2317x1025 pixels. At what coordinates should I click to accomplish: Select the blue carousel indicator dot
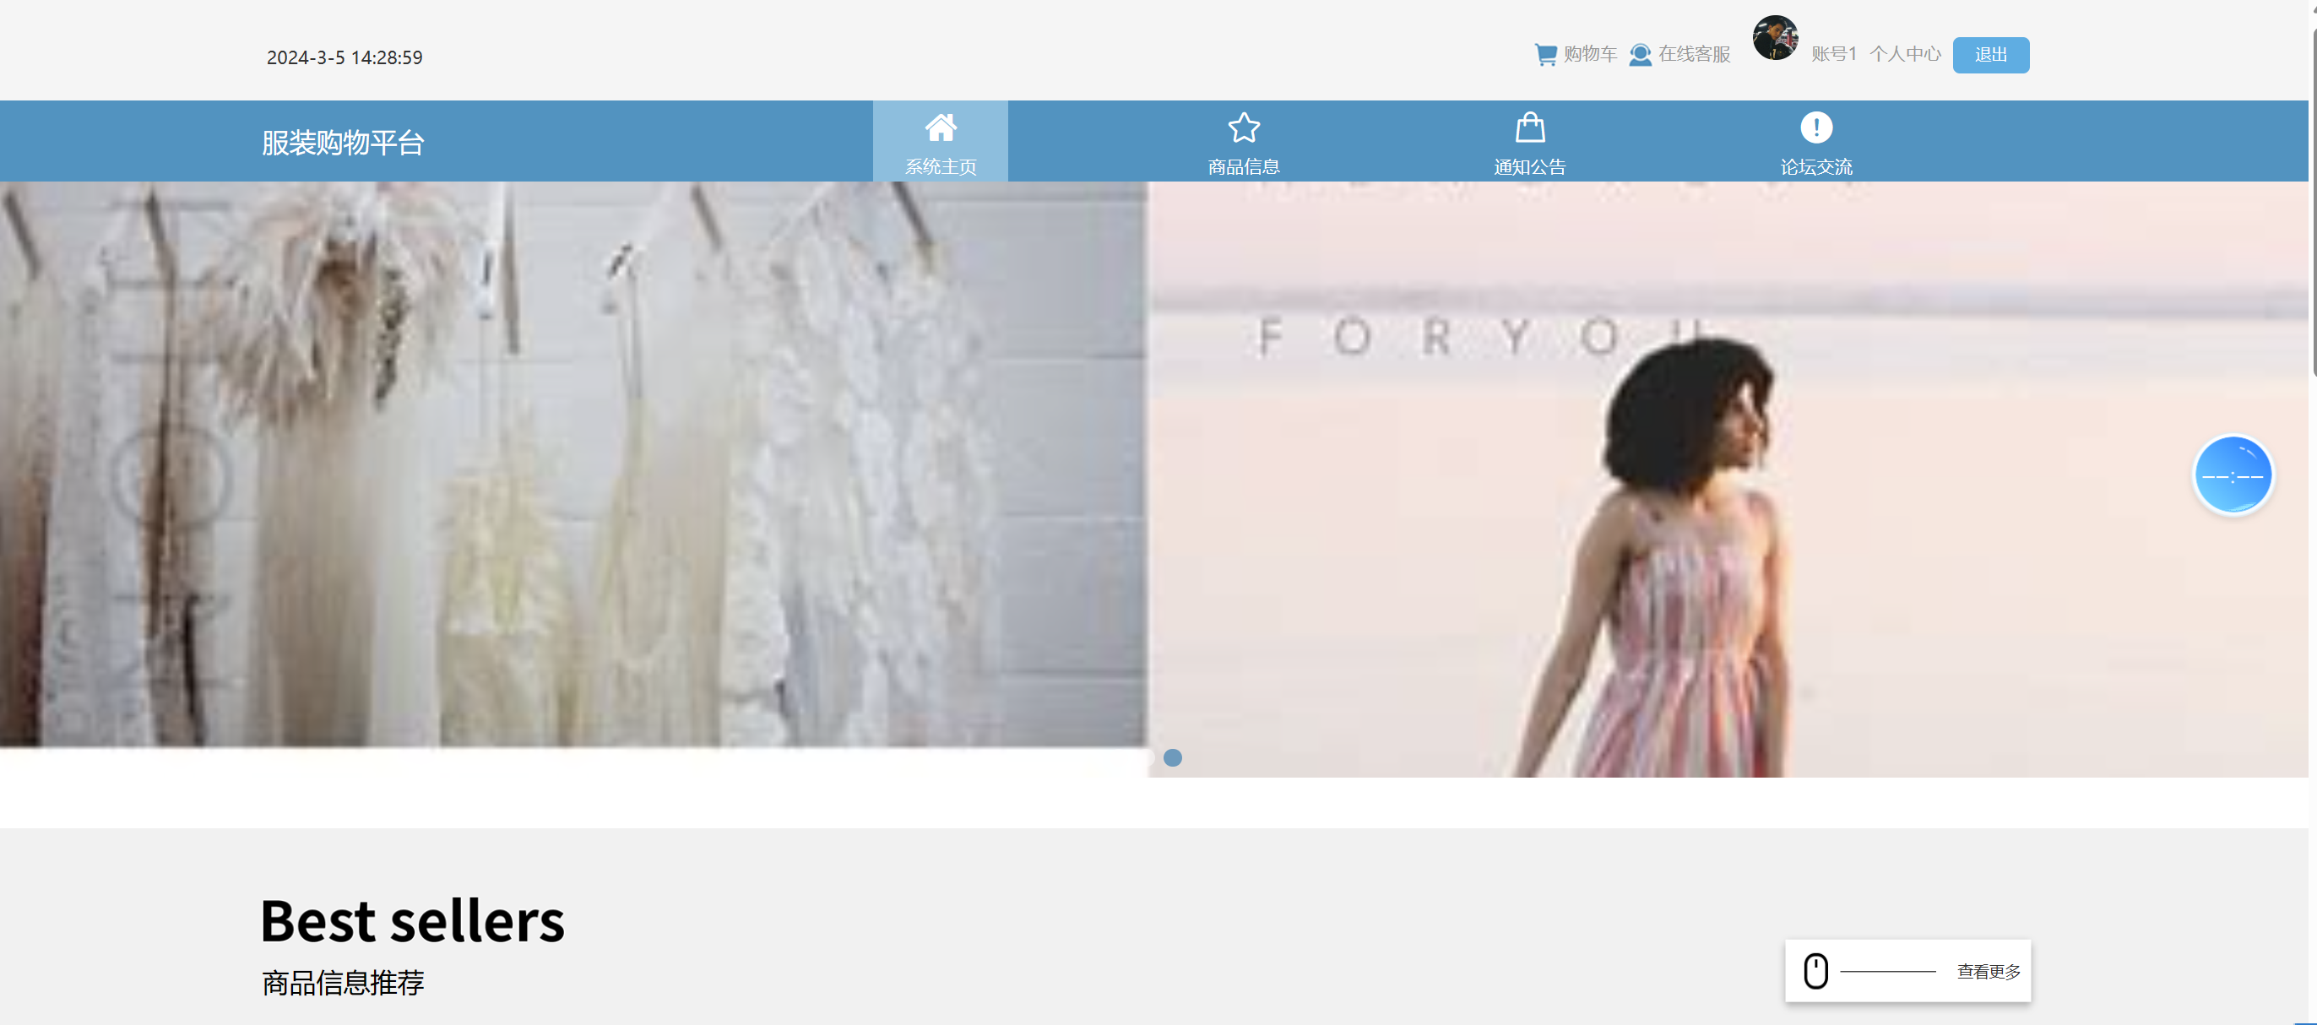[1172, 758]
